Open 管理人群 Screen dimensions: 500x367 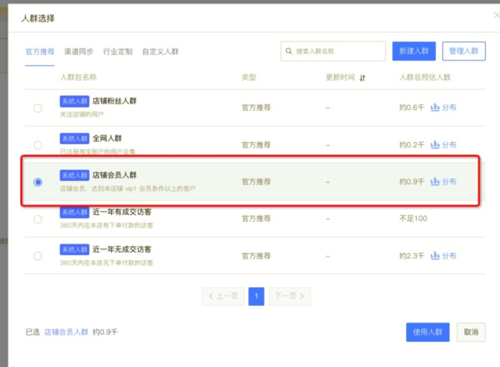coord(465,51)
